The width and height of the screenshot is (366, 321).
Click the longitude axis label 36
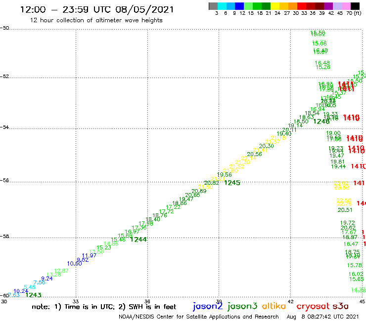tap(147, 302)
